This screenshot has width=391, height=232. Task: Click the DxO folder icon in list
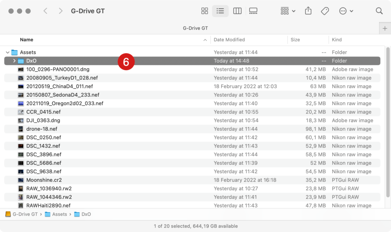(21, 61)
